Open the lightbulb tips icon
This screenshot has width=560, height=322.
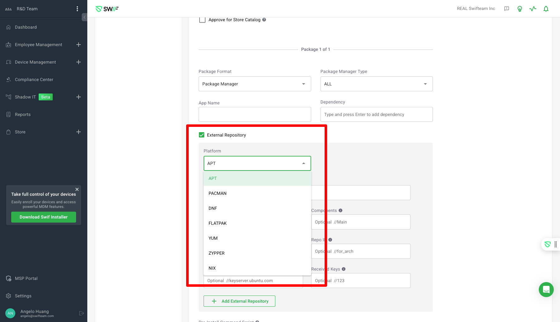[519, 9]
